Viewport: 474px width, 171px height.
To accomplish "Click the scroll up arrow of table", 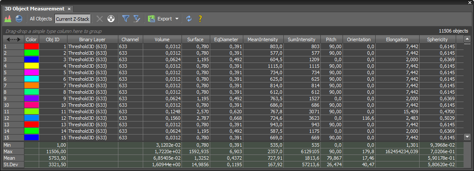I will point(467,39).
